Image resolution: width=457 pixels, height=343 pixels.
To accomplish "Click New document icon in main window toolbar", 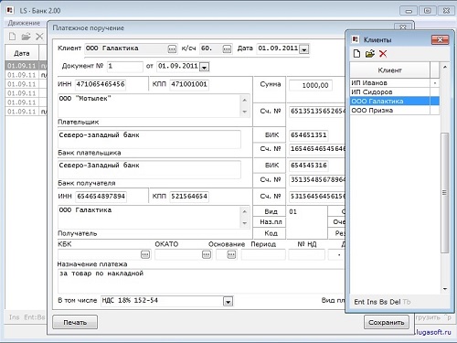I will tap(12, 37).
